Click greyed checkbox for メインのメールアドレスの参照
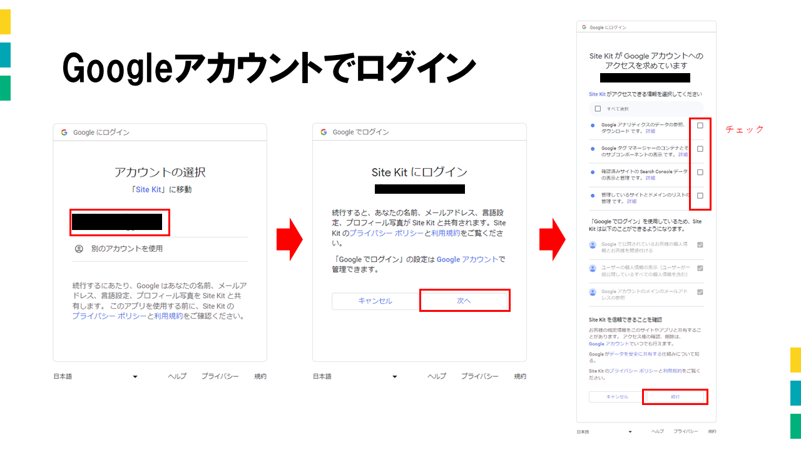Screen dimensions: 801x450 click(700, 292)
